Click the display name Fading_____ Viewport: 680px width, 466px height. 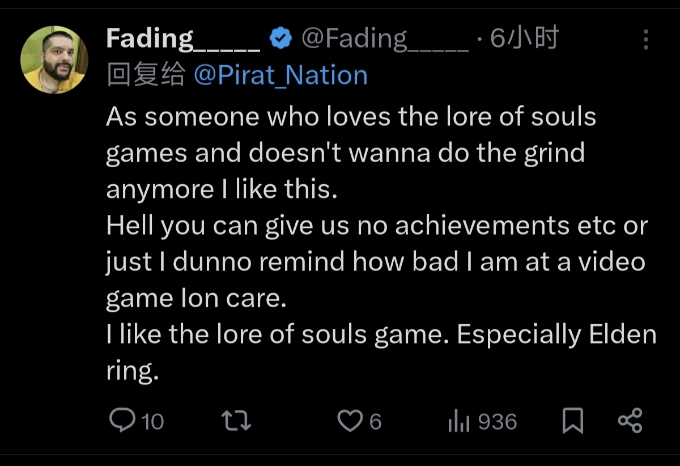[x=182, y=39]
